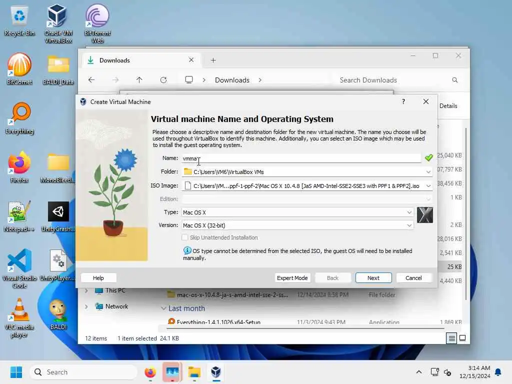Open BALDI desktop icon
Viewport: 512px width, 384px height.
pyautogui.click(x=58, y=314)
